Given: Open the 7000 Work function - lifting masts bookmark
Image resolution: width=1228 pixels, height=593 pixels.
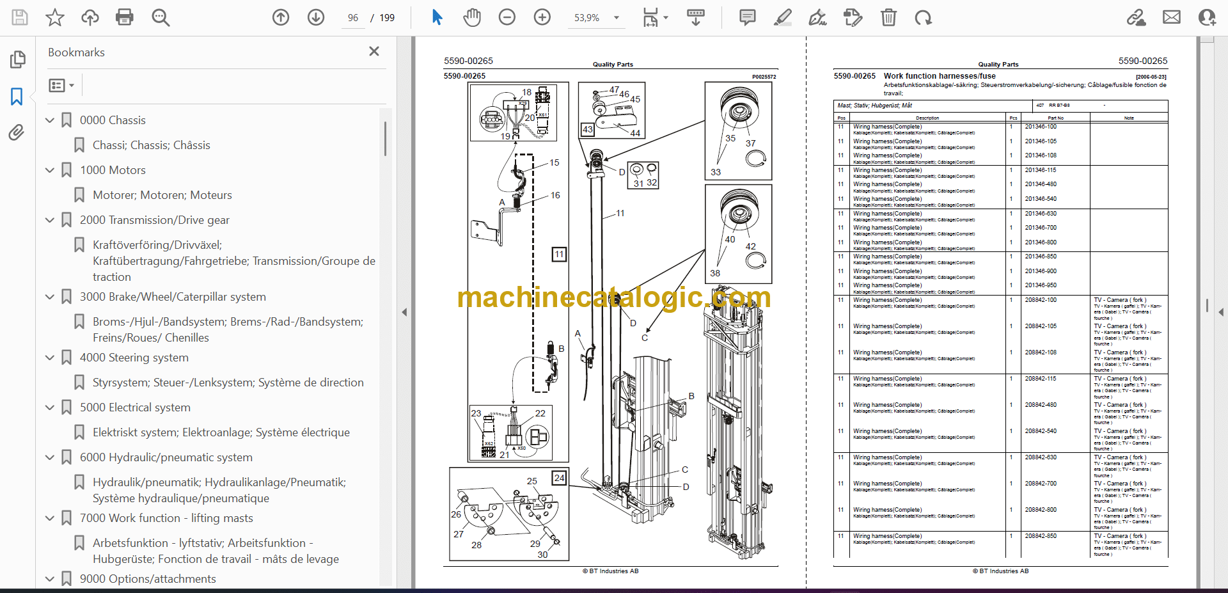Looking at the screenshot, I should pyautogui.click(x=166, y=518).
